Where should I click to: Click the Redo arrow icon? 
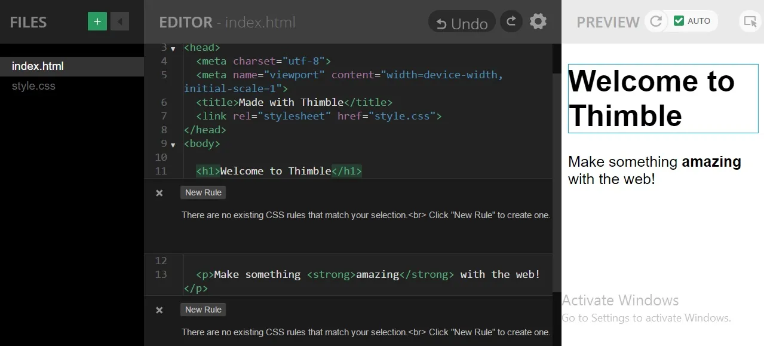pos(511,21)
